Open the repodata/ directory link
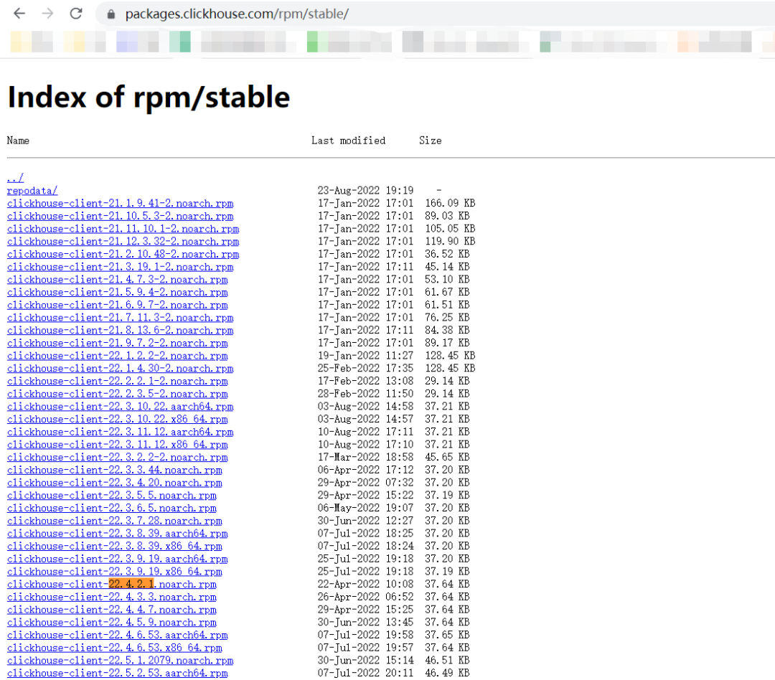Viewport: 775px width, 680px height. pyautogui.click(x=32, y=190)
